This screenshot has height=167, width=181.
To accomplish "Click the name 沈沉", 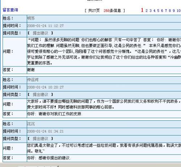I will (x=31, y=124).
